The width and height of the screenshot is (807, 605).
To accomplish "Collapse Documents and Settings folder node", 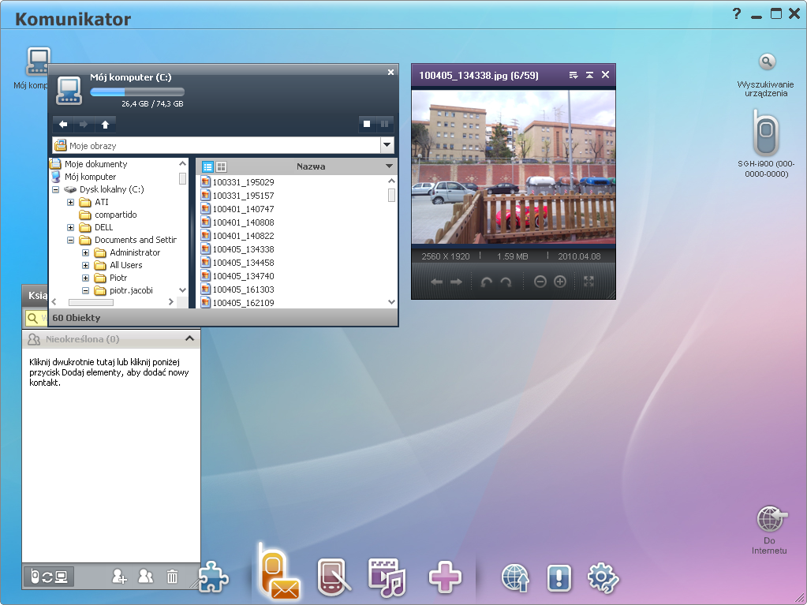I will (x=70, y=241).
